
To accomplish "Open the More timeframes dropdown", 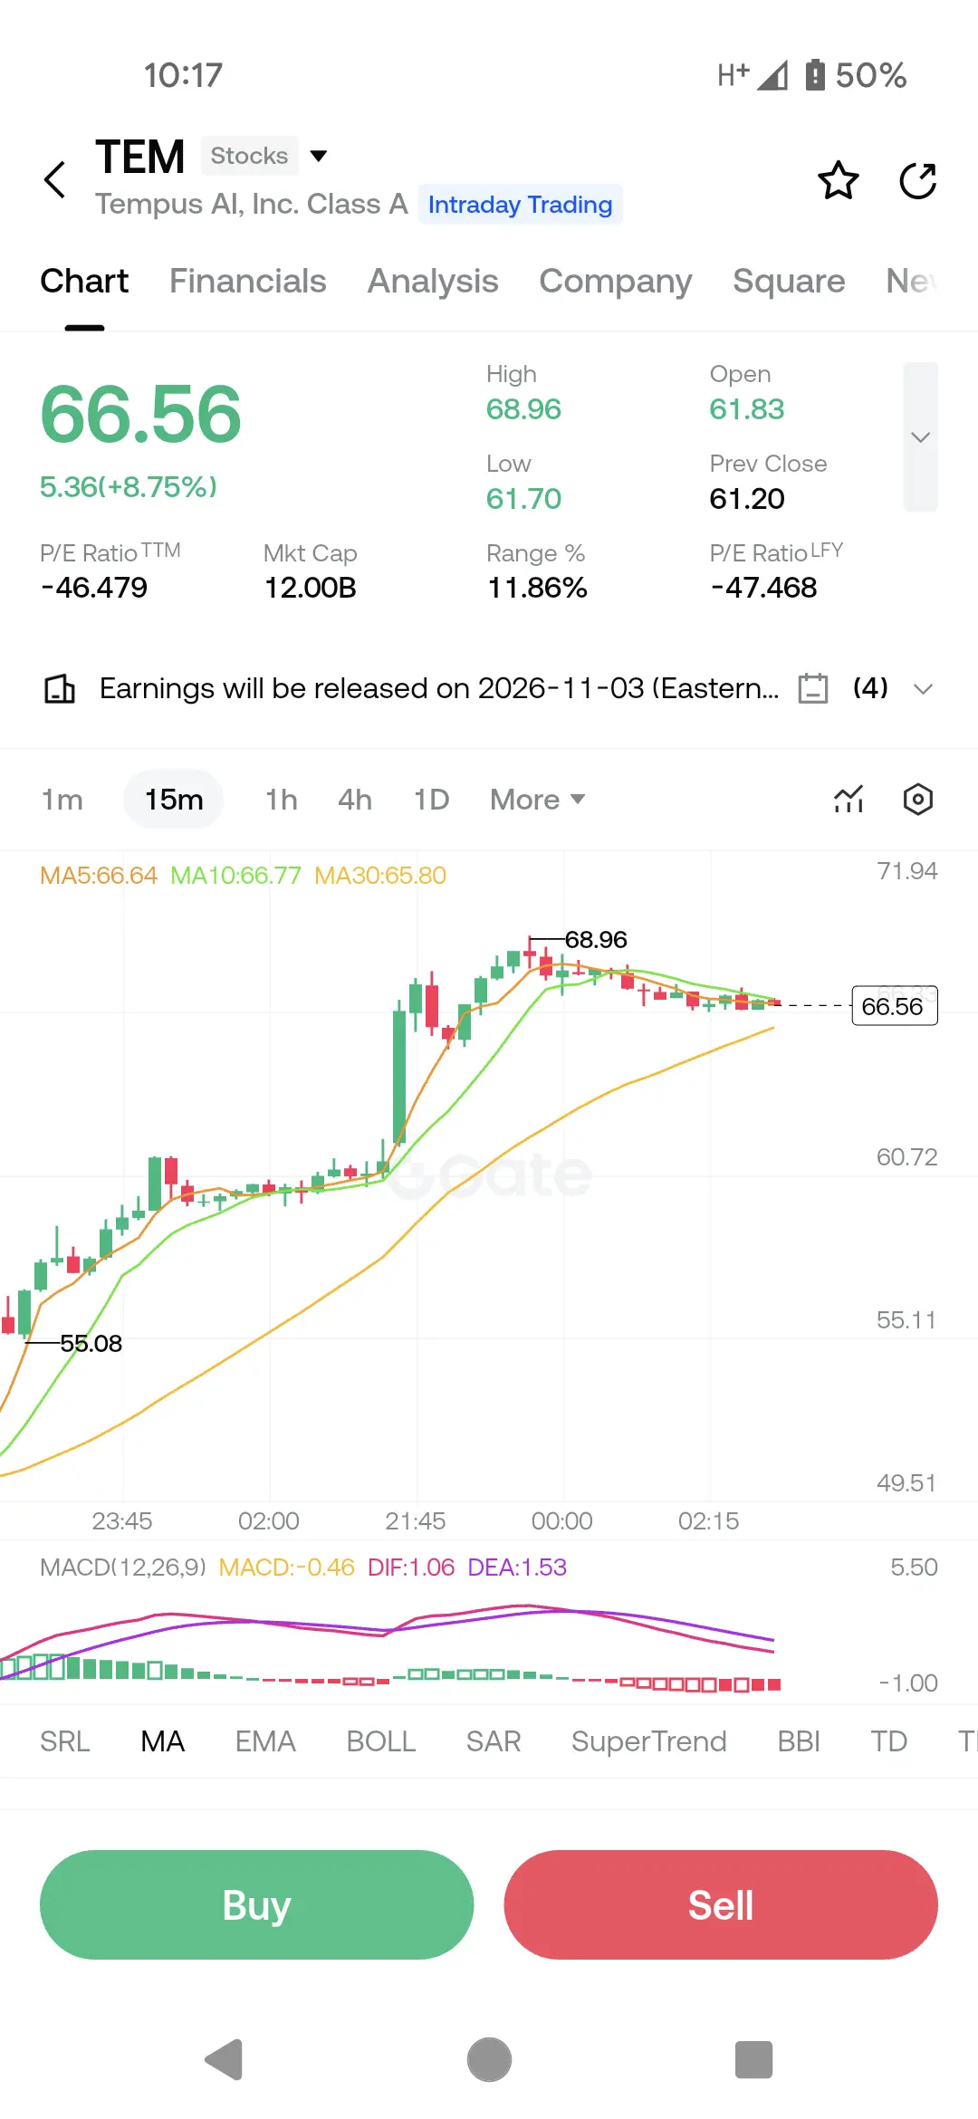I will 538,800.
